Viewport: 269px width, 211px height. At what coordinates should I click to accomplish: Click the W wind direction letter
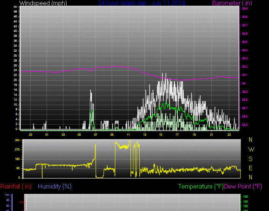tap(251, 149)
